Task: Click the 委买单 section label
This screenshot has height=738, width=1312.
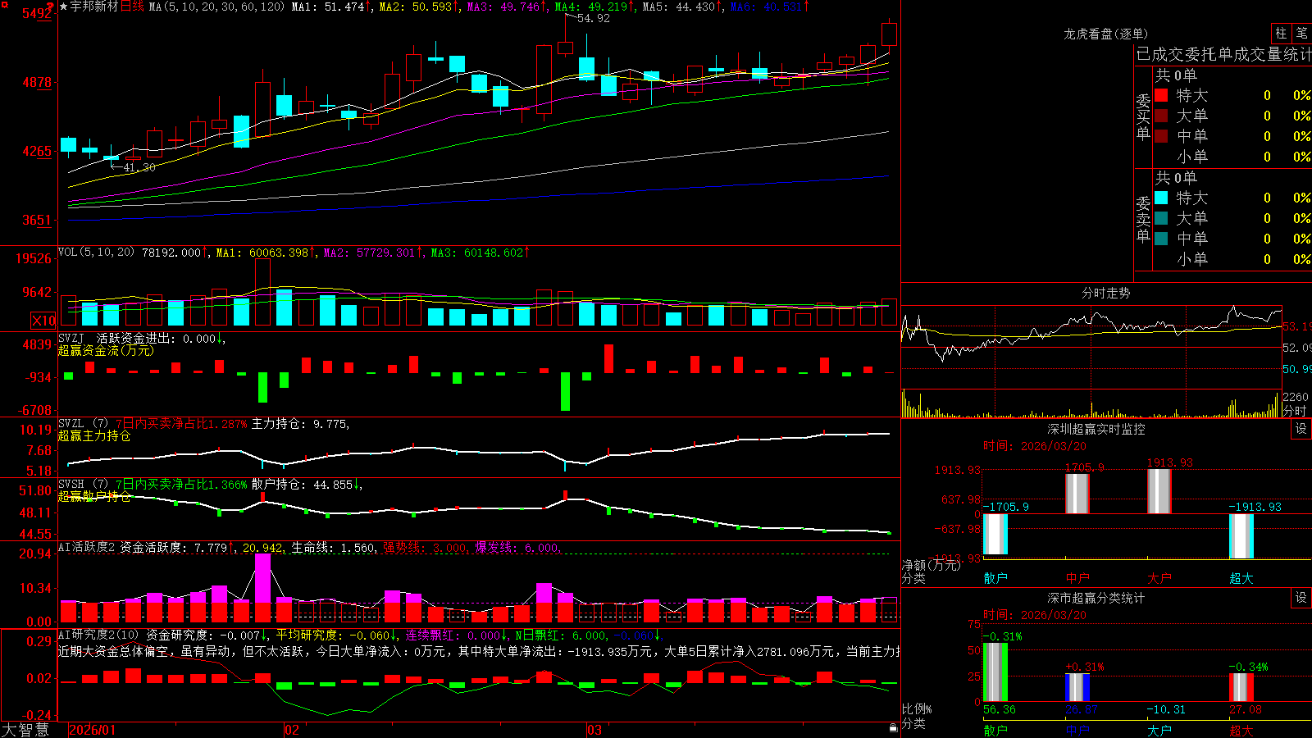Action: coord(1143,117)
